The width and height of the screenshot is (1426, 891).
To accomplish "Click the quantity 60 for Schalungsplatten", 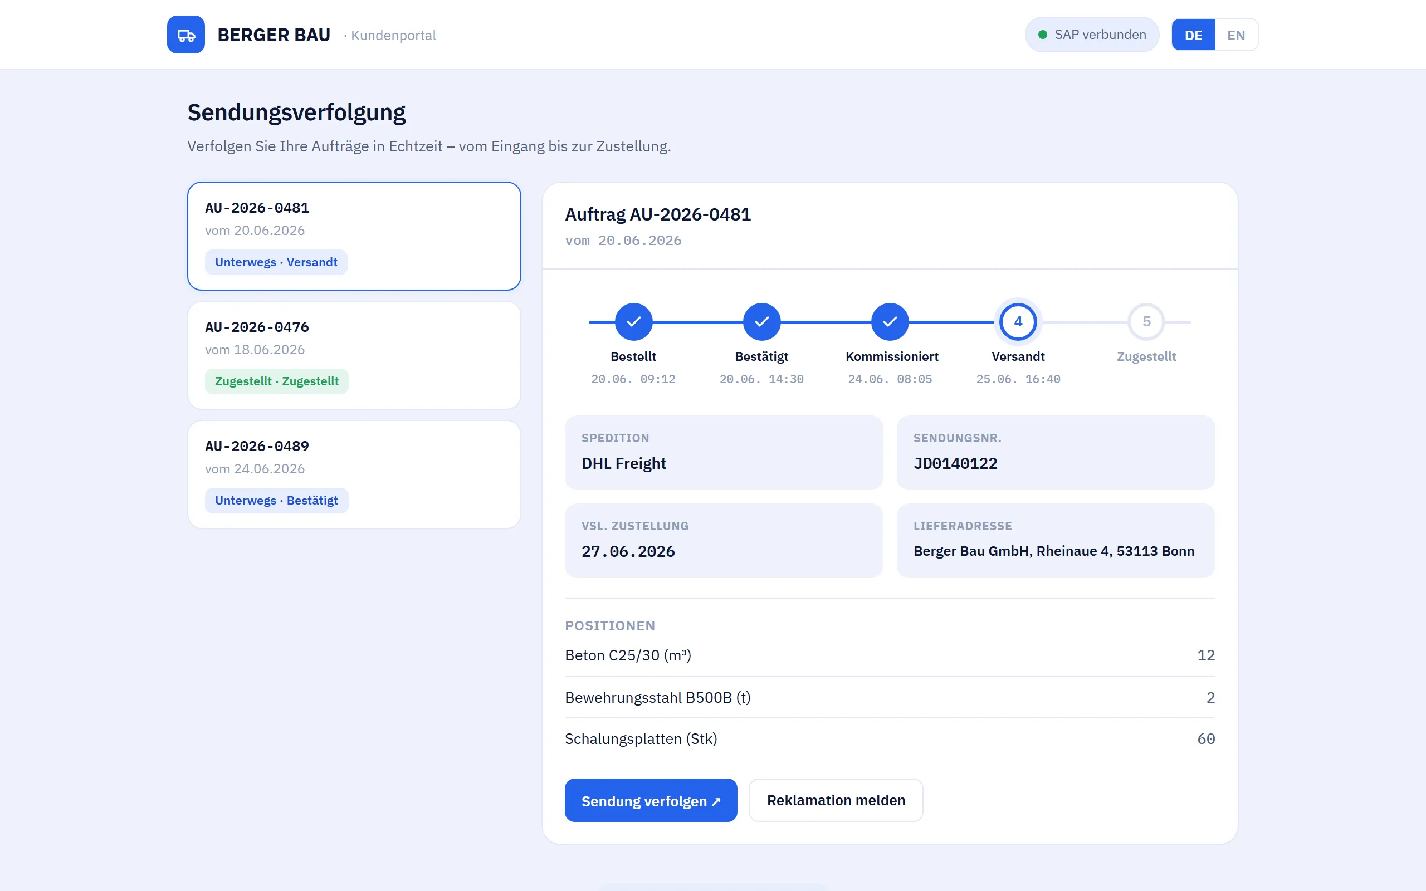I will click(1205, 739).
